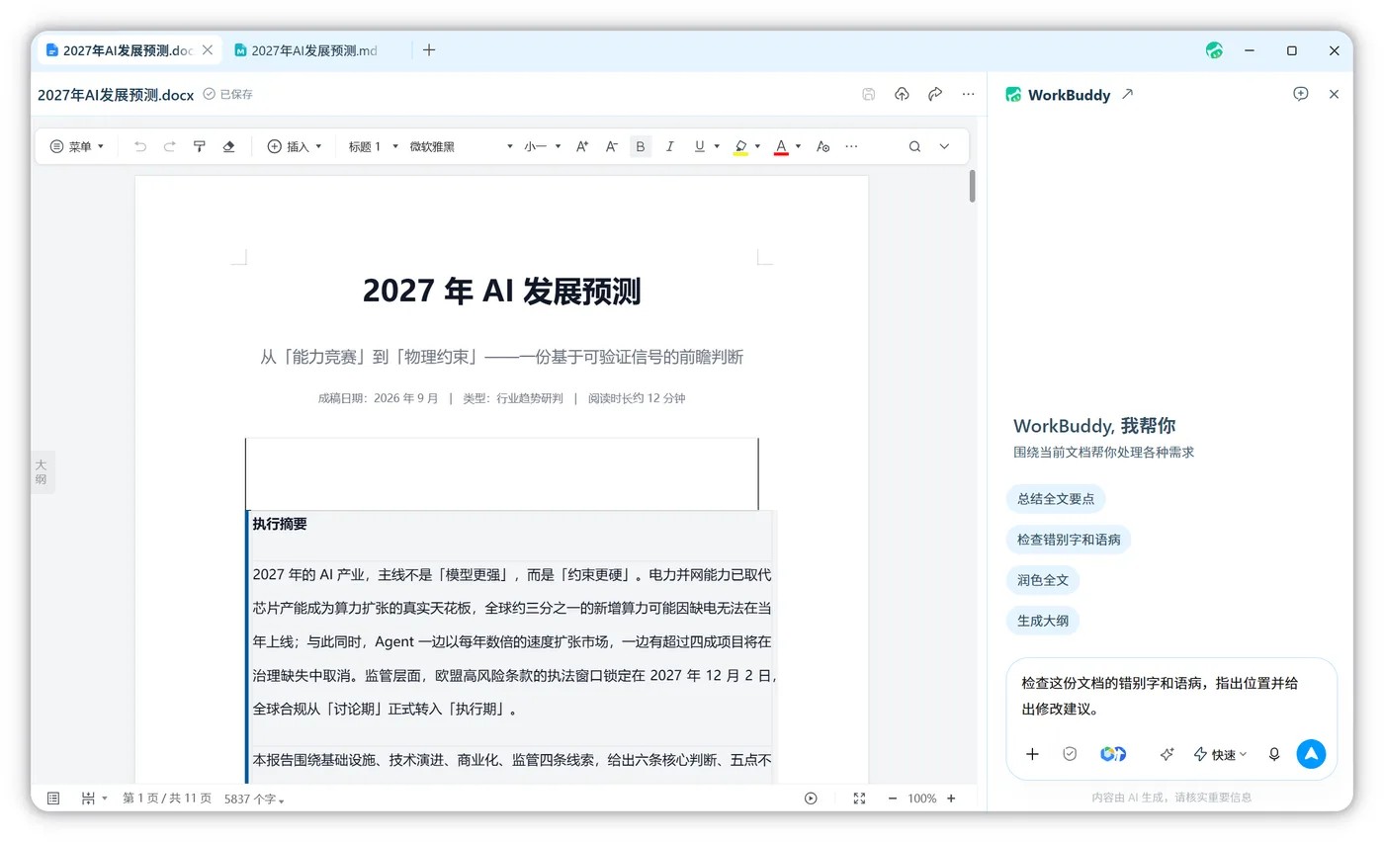Open the search magnifier in the toolbar
Image resolution: width=1384 pixels, height=842 pixels.
pos(914,146)
